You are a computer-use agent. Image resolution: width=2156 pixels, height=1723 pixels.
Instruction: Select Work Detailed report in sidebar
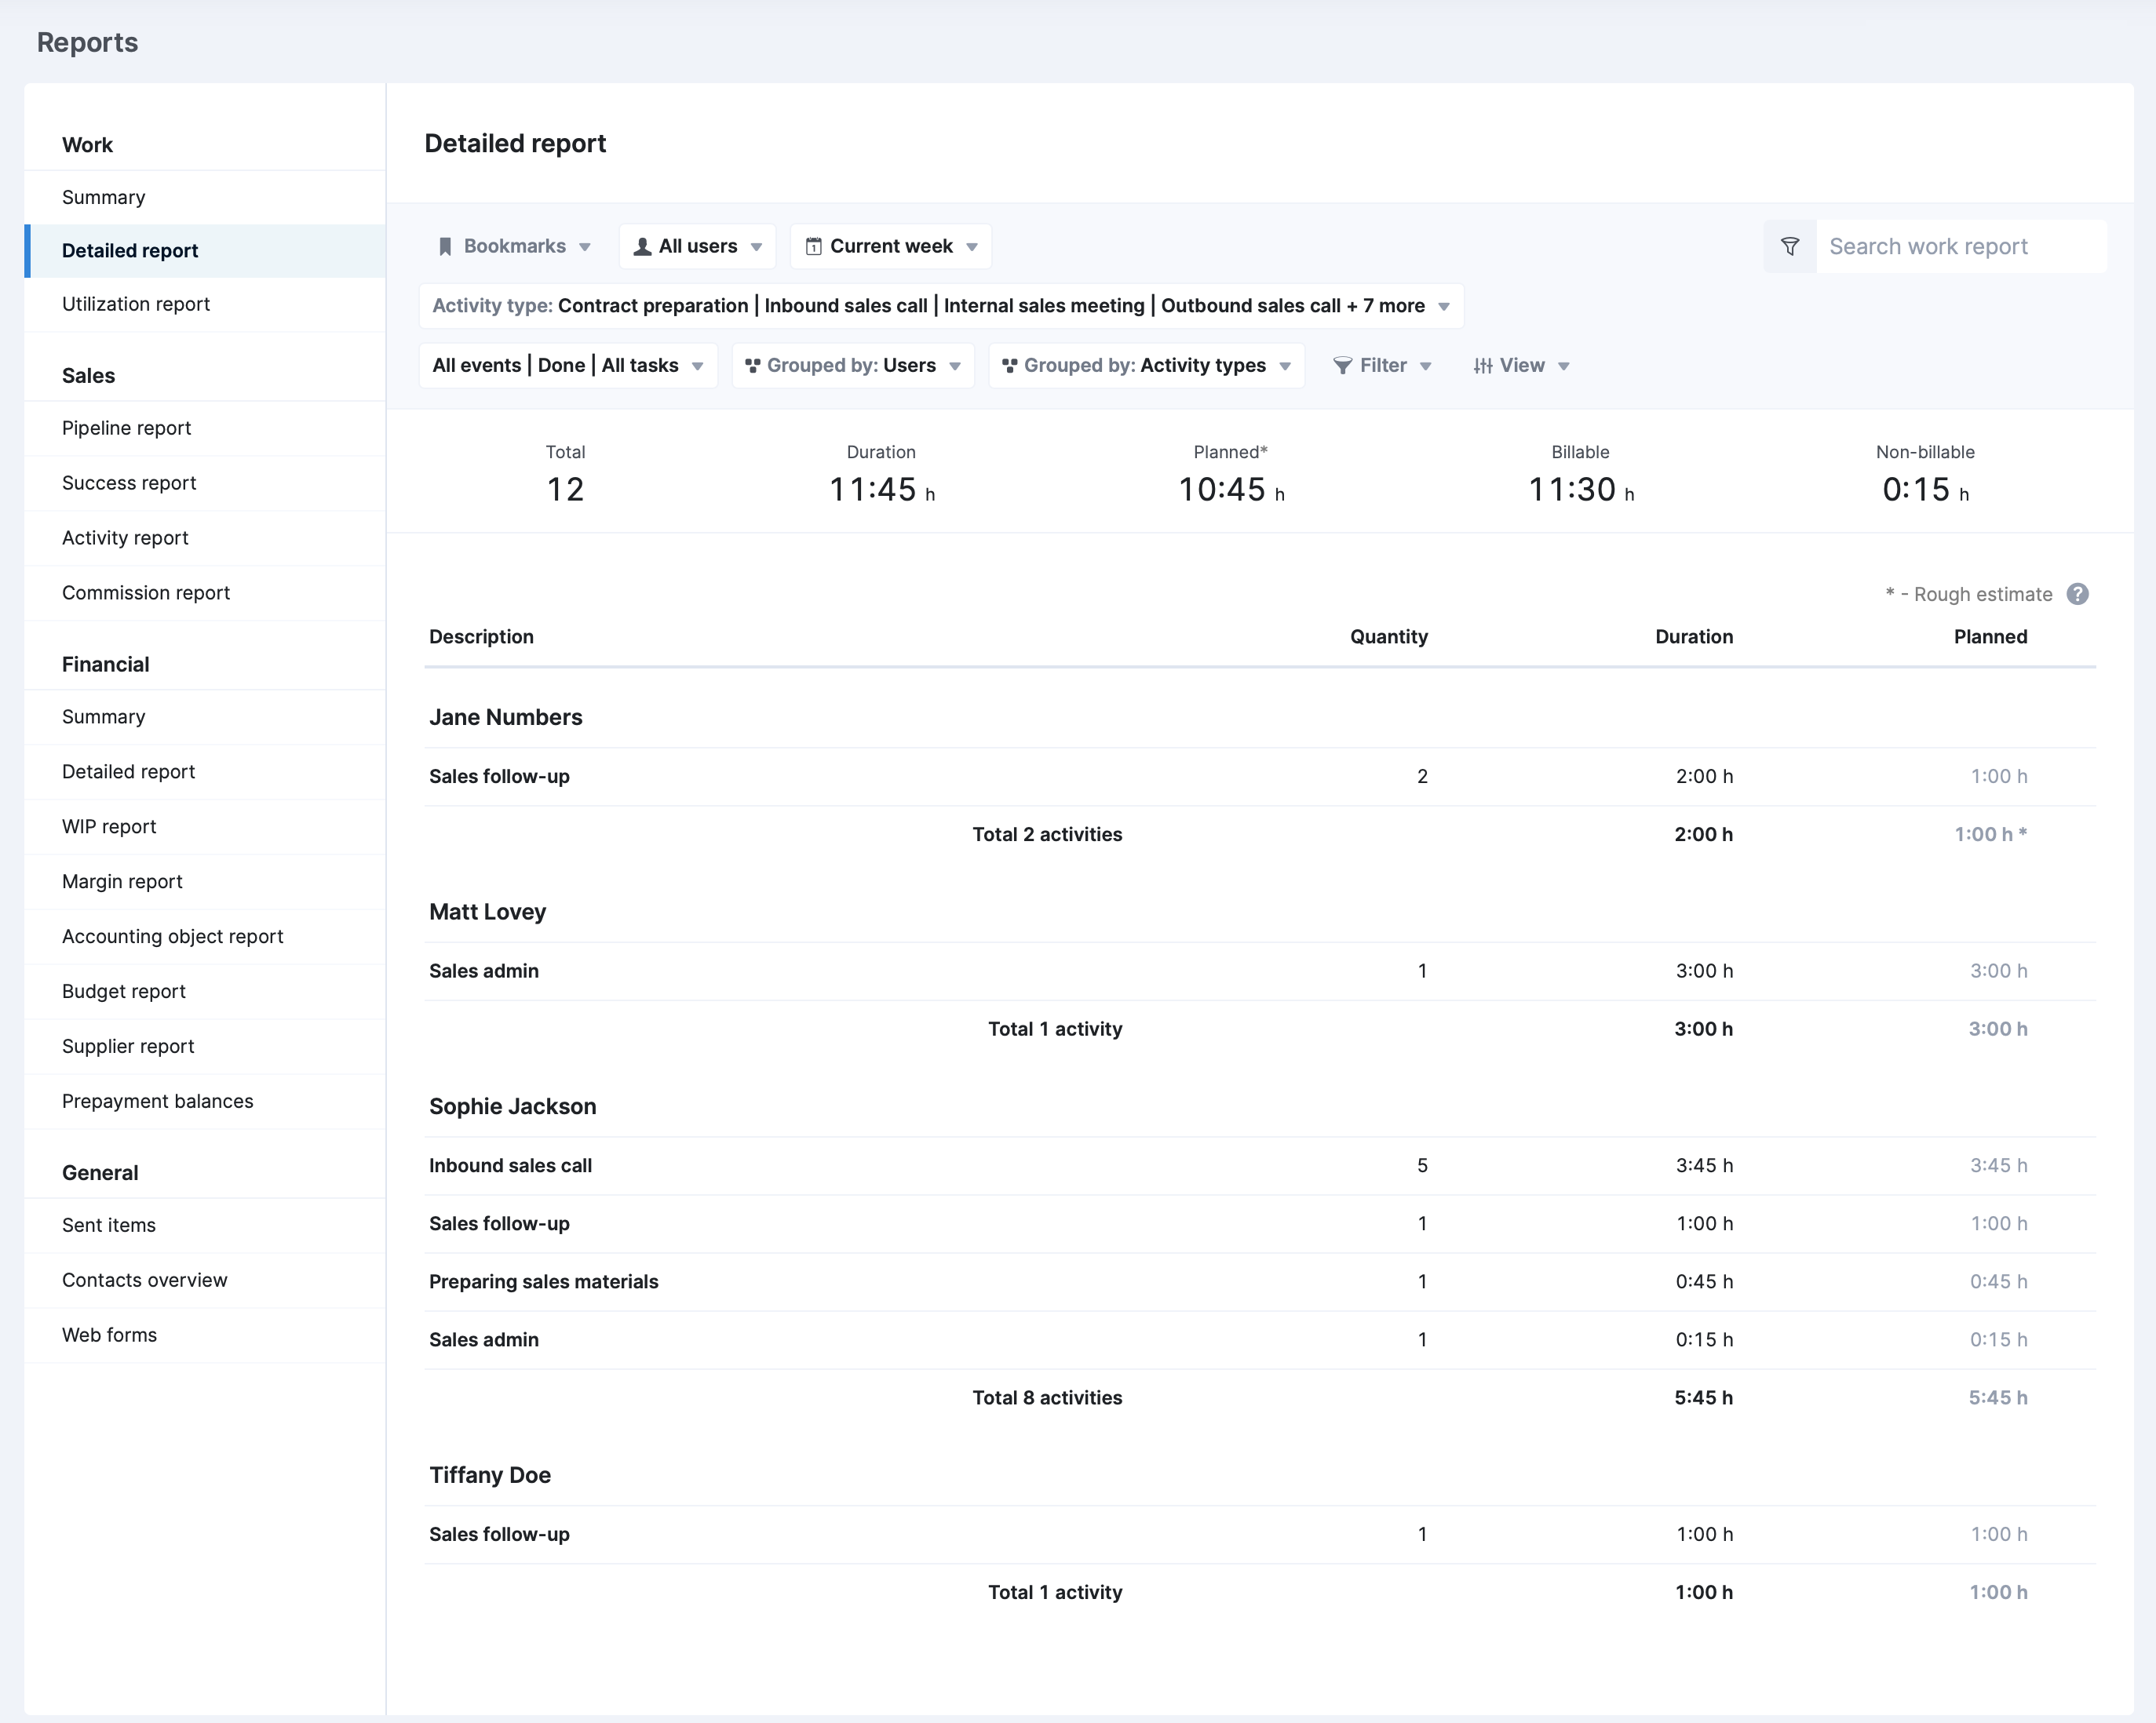tap(205, 251)
